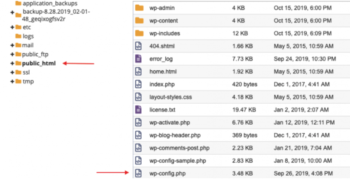This screenshot has height=180, width=350.
Task: Click the wp-admin folder icon
Action: [139, 8]
